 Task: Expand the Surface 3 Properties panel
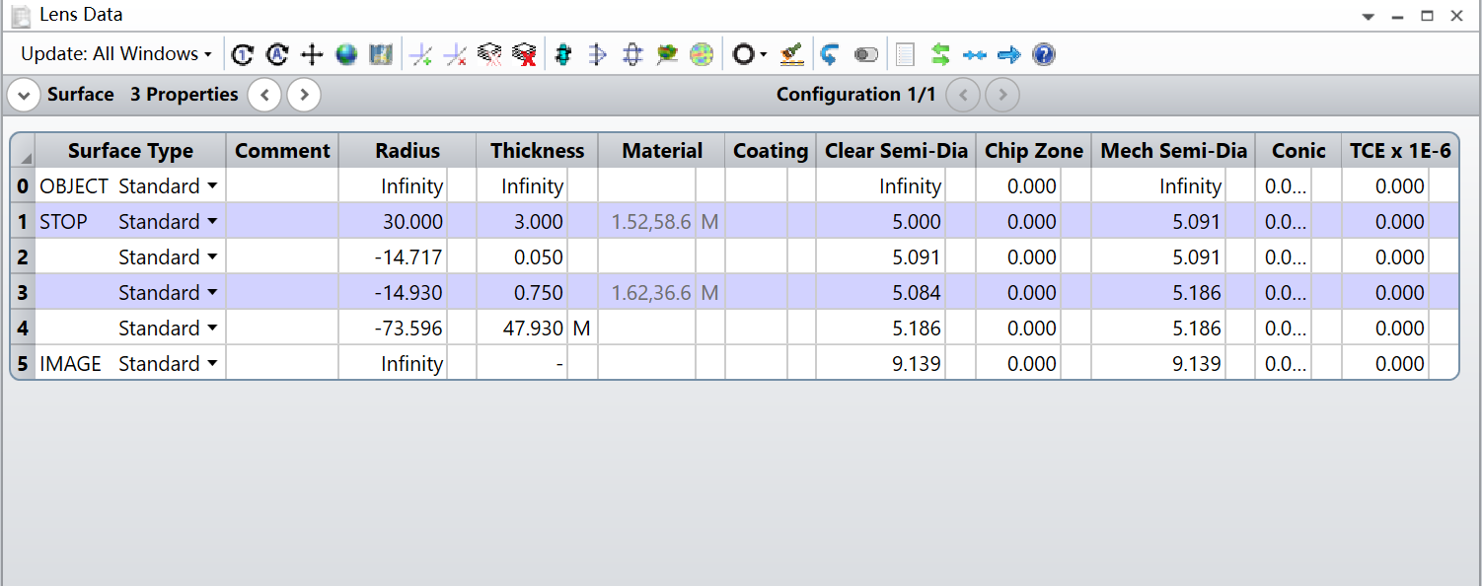24,95
